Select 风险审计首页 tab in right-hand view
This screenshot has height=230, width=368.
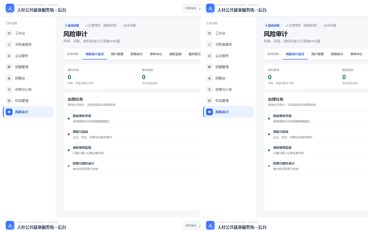point(295,54)
